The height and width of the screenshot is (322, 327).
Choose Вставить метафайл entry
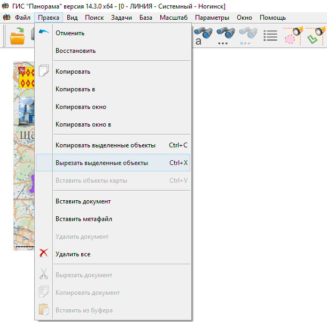[x=83, y=219]
